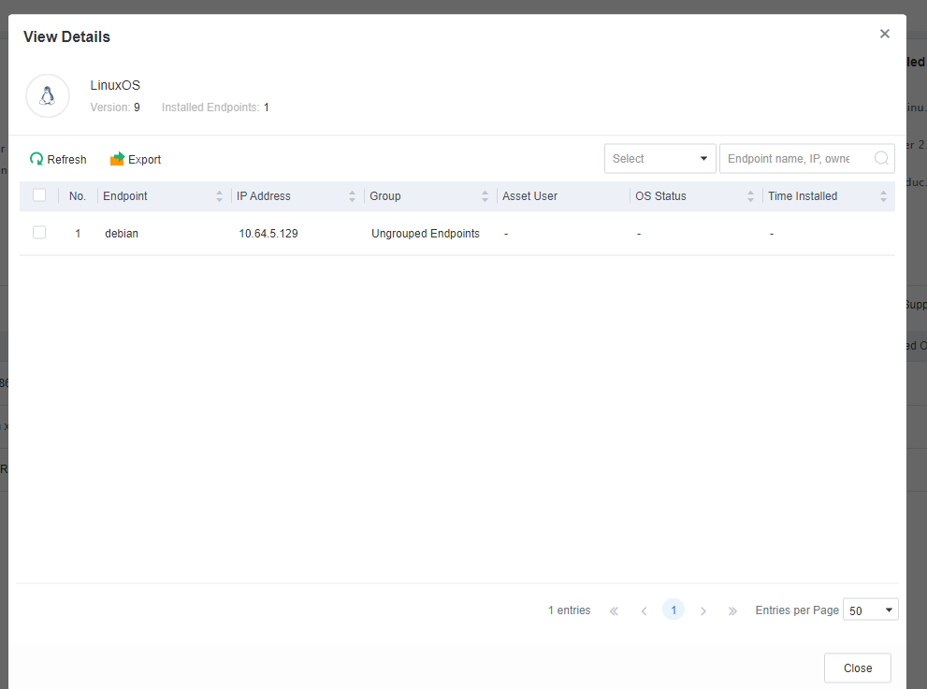
Task: Tick the select-all header checkbox
Action: tap(39, 195)
